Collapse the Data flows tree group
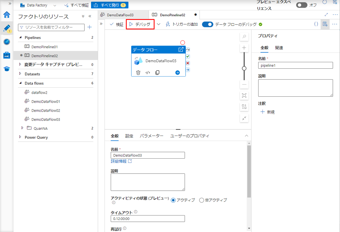Screen dimensions: 340x232 (20, 83)
